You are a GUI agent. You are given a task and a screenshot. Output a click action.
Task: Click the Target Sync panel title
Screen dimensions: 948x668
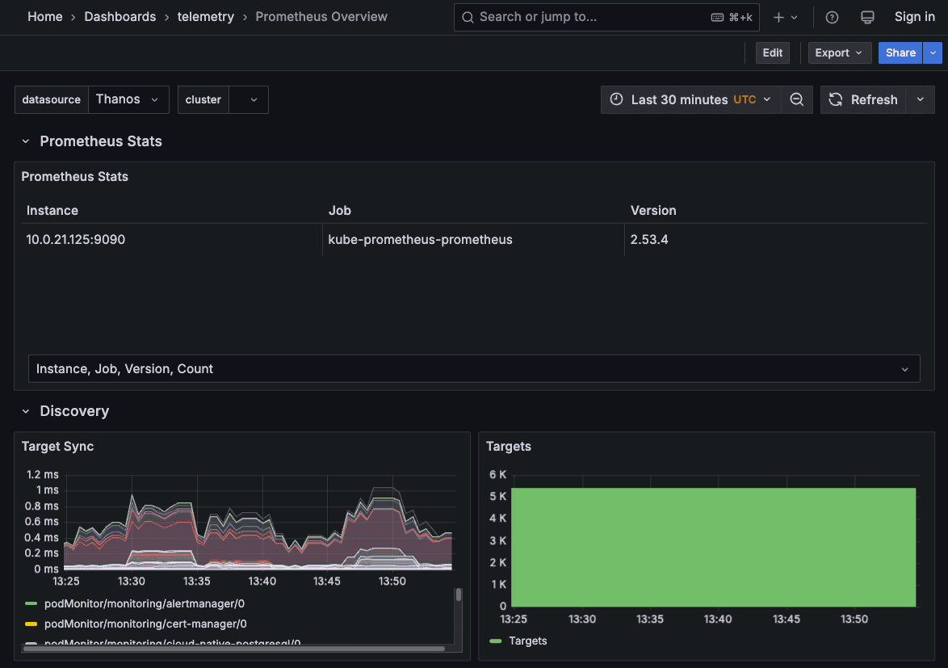(57, 447)
